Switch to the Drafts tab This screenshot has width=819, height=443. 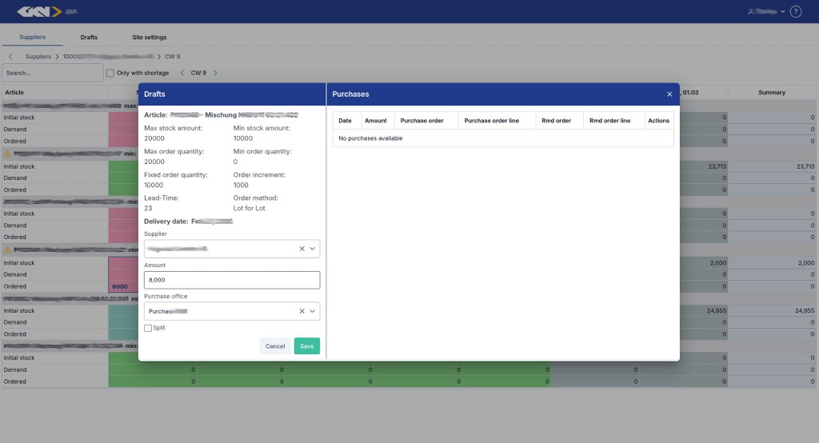[x=89, y=38]
